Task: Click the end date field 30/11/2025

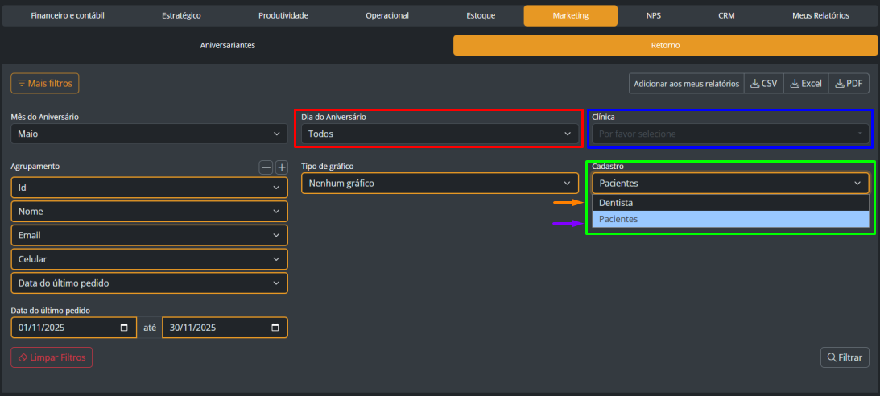Action: click(x=225, y=328)
